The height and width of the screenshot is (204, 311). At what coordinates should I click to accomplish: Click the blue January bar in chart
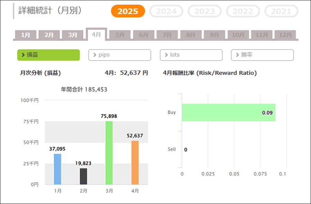point(57,169)
